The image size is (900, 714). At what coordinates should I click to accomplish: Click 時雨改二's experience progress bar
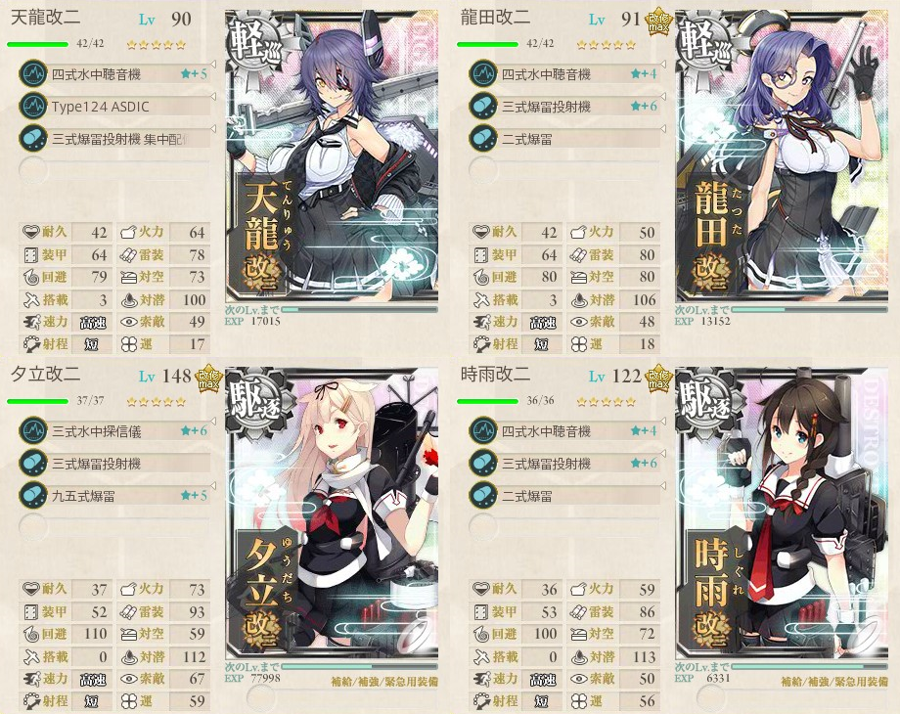pyautogui.click(x=809, y=666)
